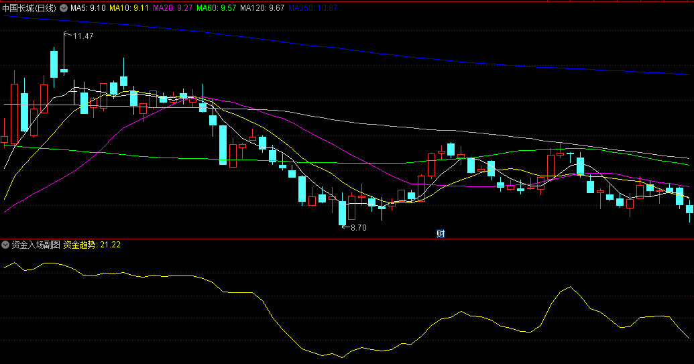Click the 8.70 low price annotation
Screen dimensions: 694x364
click(x=359, y=228)
